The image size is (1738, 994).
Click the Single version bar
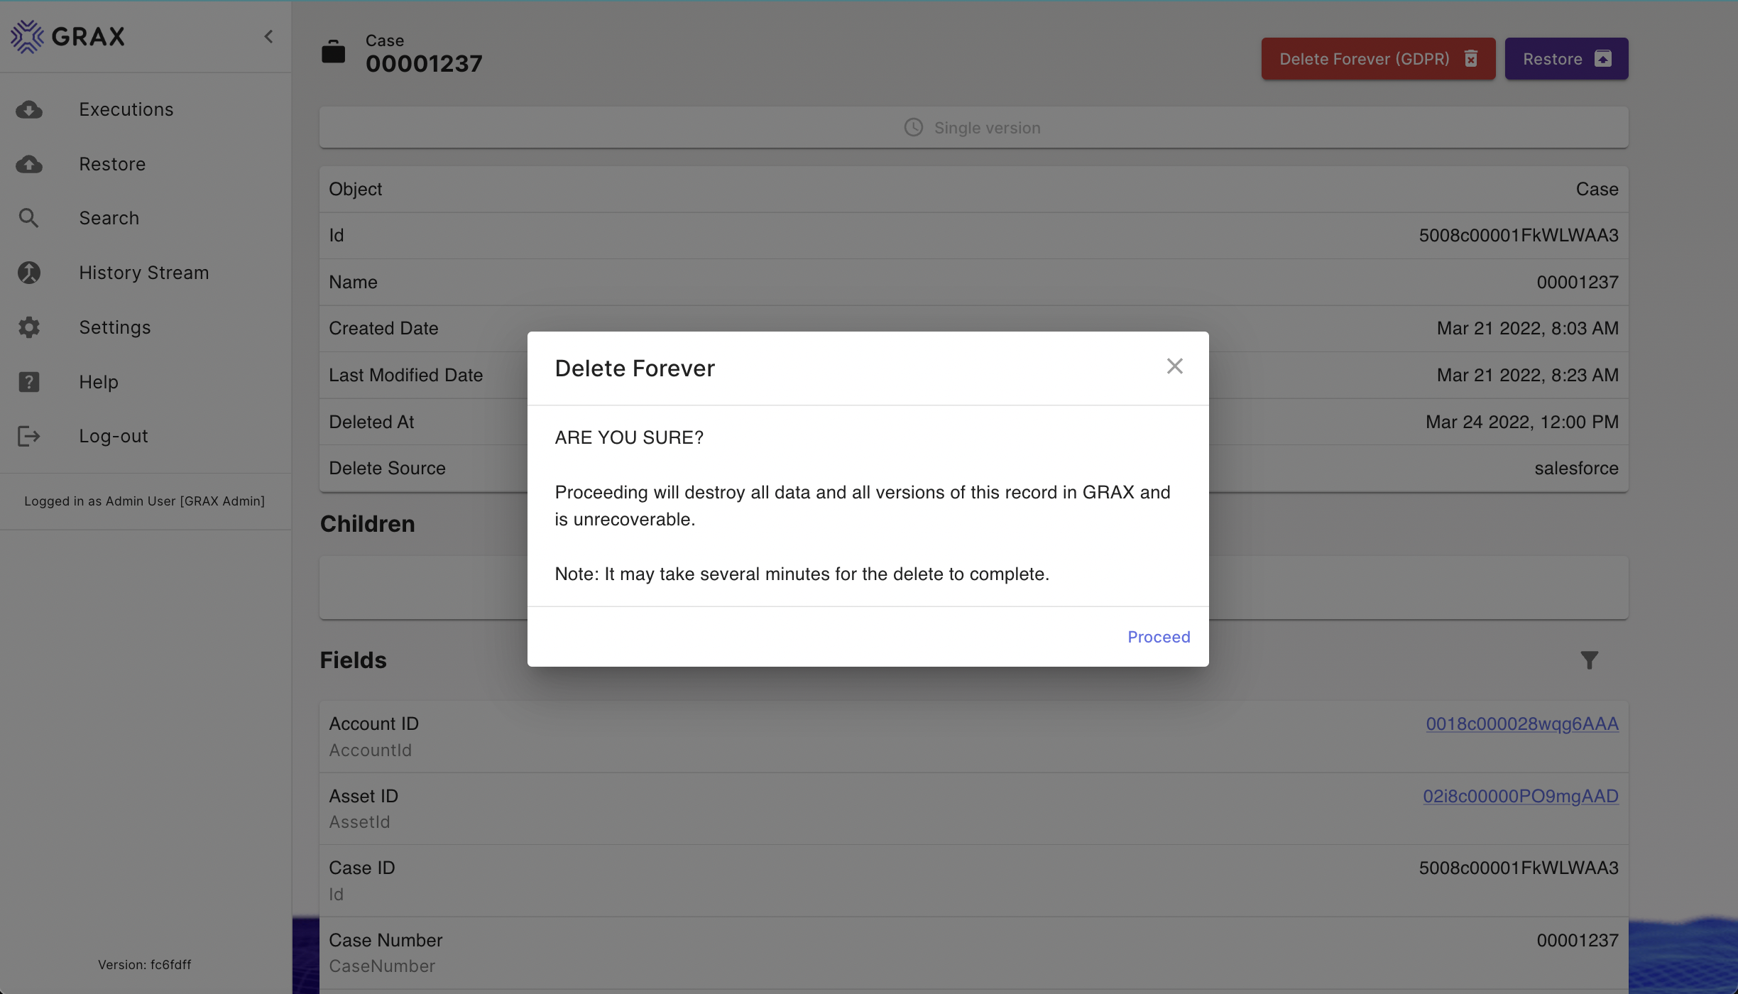pyautogui.click(x=973, y=128)
